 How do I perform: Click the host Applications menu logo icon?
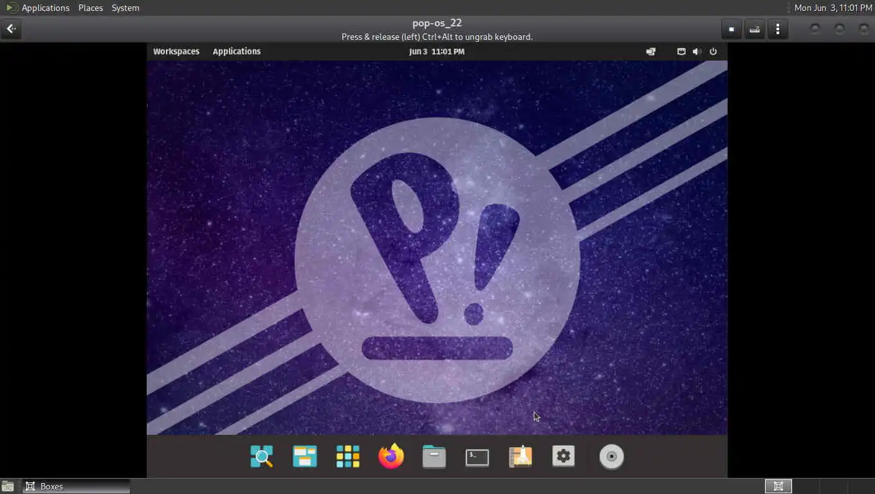[12, 8]
